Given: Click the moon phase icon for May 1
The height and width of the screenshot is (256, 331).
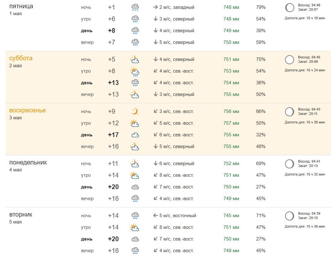Looking at the screenshot, I should (x=289, y=8).
